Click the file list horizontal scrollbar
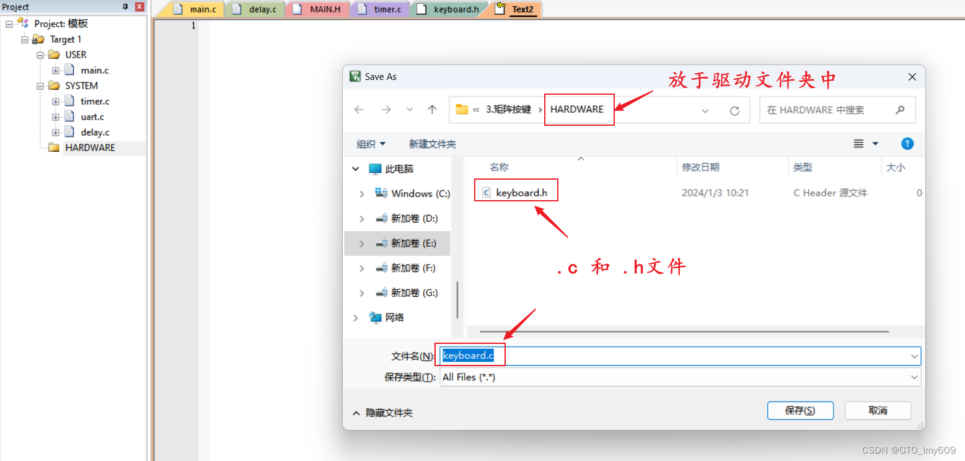 [x=684, y=331]
